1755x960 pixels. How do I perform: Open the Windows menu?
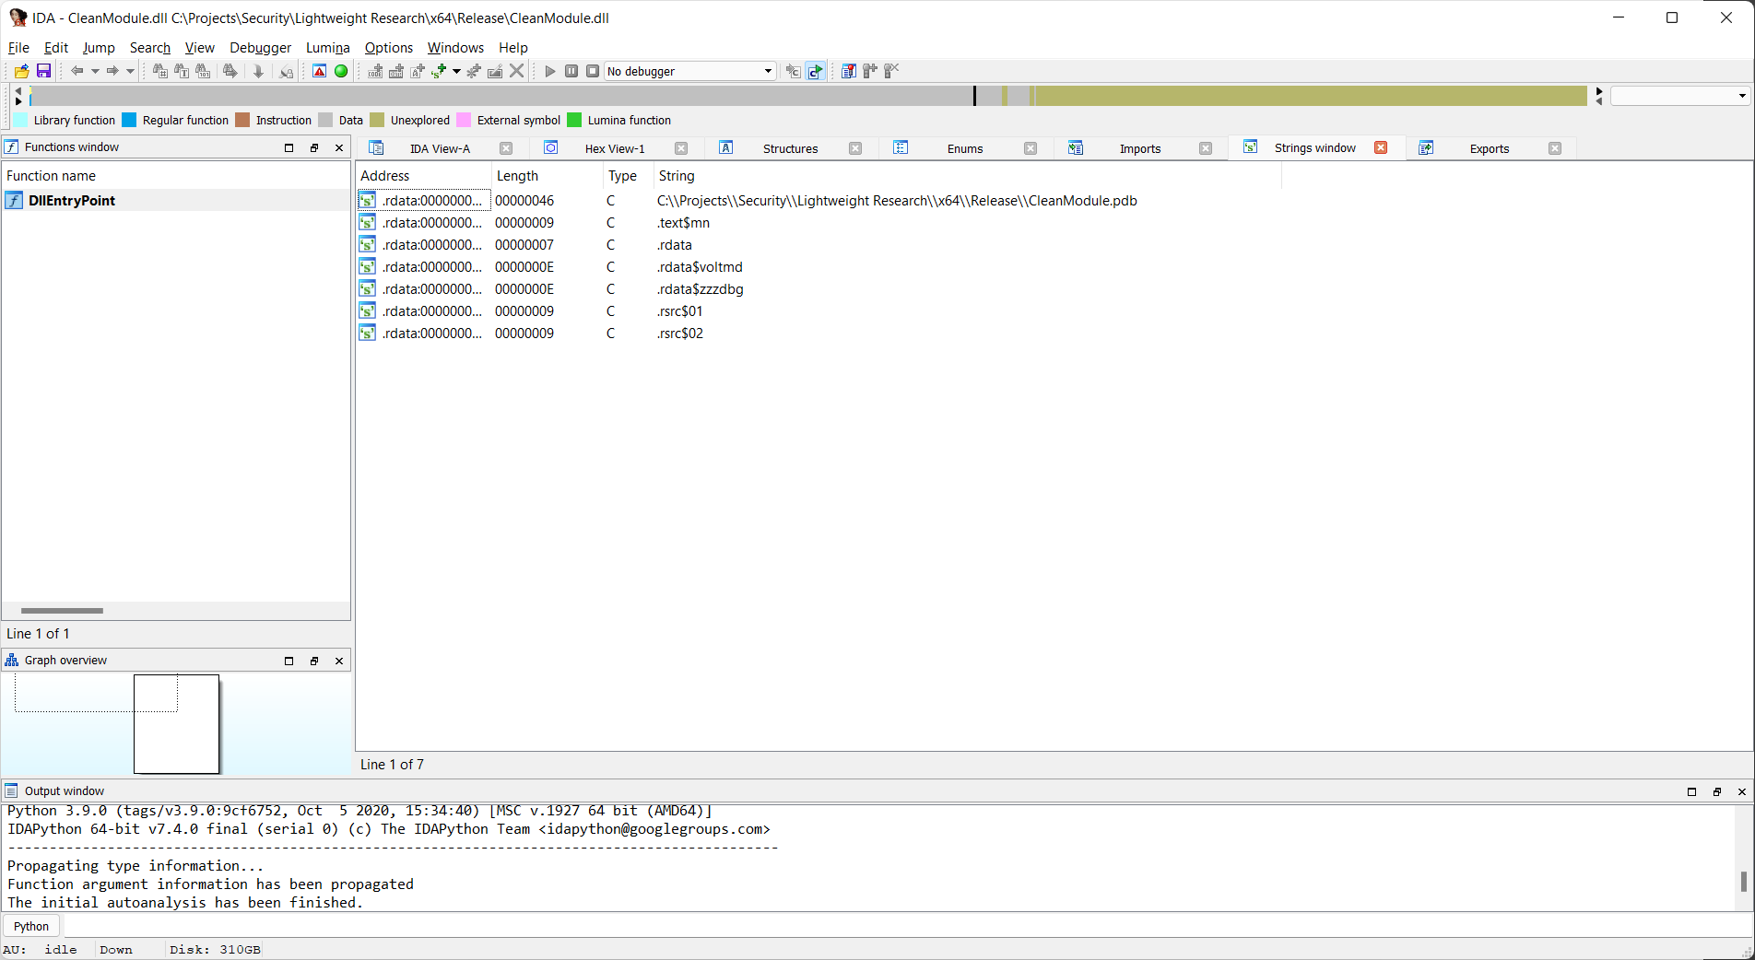pyautogui.click(x=455, y=48)
